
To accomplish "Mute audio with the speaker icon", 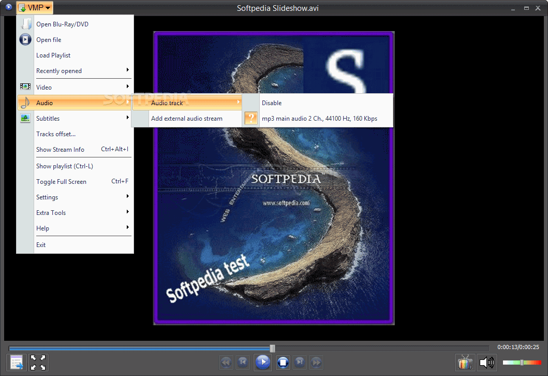I will pyautogui.click(x=487, y=363).
